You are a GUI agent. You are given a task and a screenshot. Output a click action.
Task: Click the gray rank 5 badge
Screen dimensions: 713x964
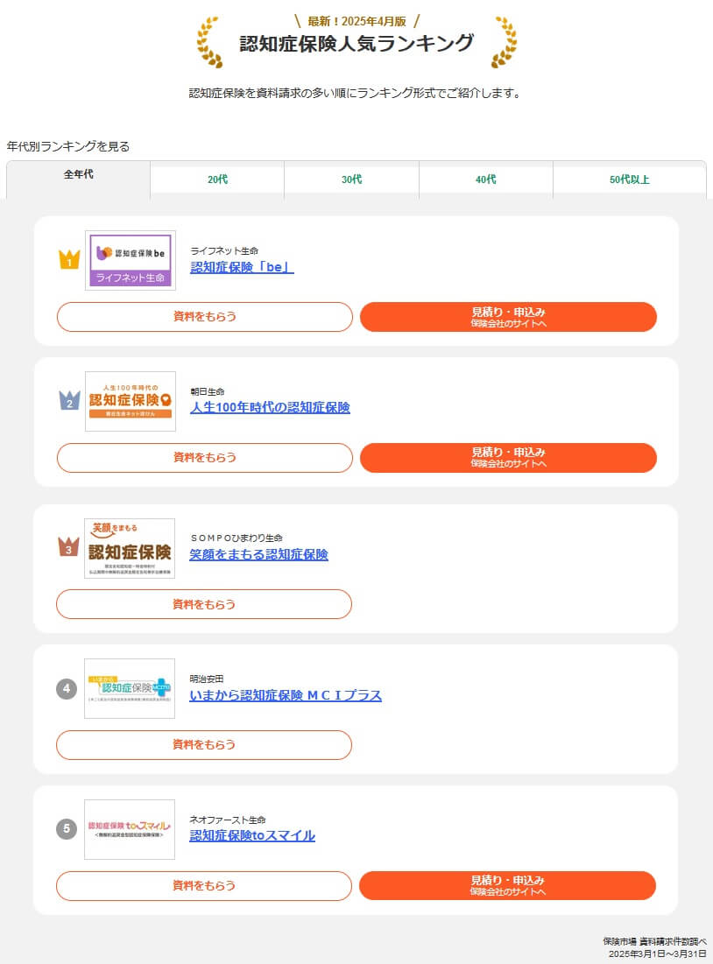pyautogui.click(x=67, y=829)
